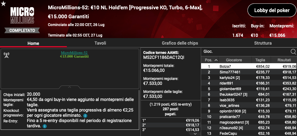Click info icon beside Re-Entry description
The image size is (297, 136).
[x=45, y=126]
